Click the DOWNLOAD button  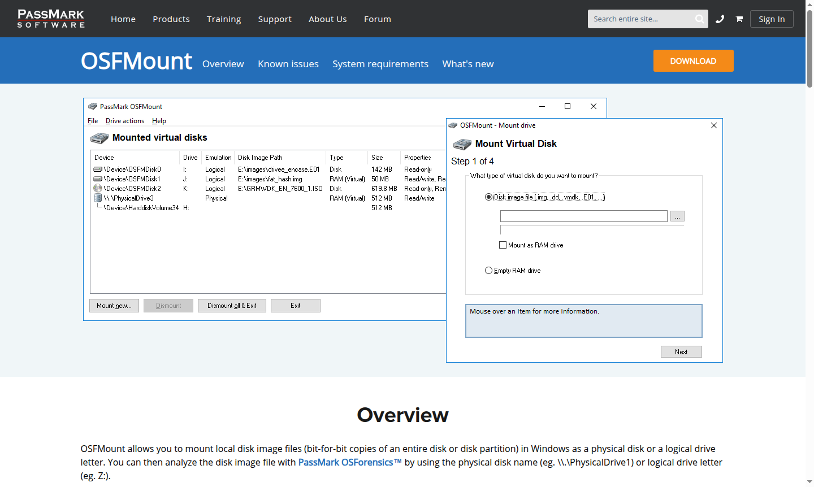coord(693,60)
